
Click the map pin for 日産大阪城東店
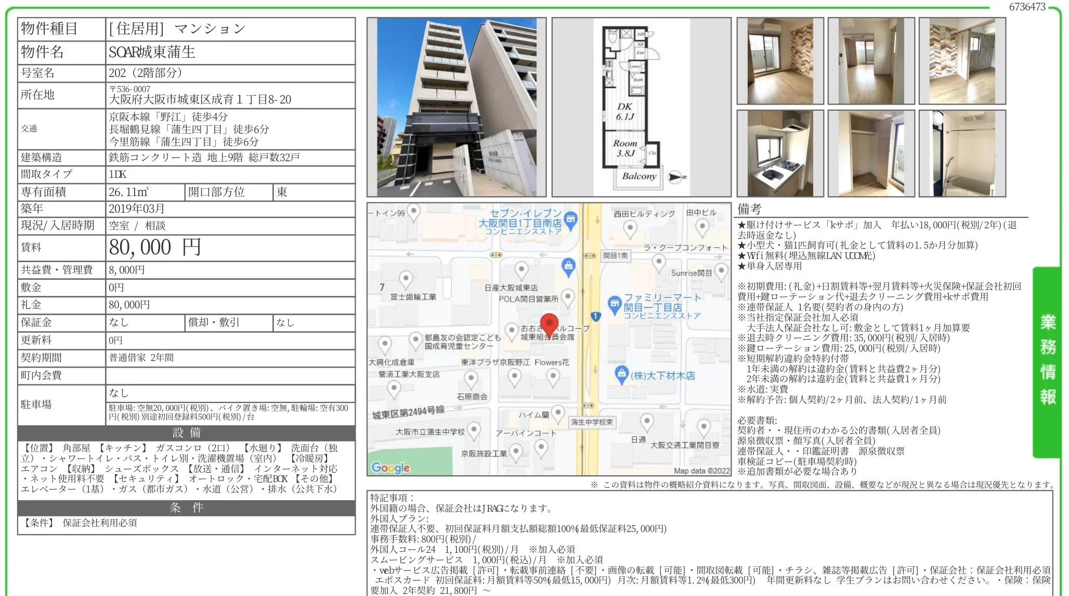[522, 271]
